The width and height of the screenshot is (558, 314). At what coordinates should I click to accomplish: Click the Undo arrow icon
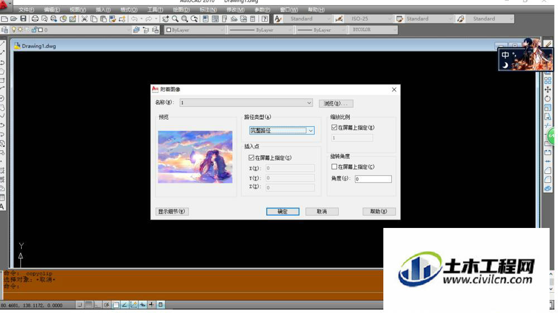[x=134, y=18]
